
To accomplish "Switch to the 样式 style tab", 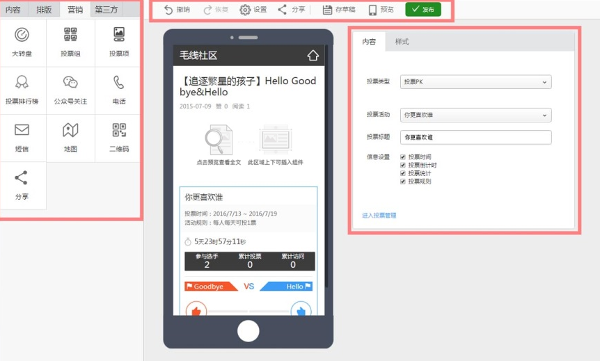I will pyautogui.click(x=402, y=42).
